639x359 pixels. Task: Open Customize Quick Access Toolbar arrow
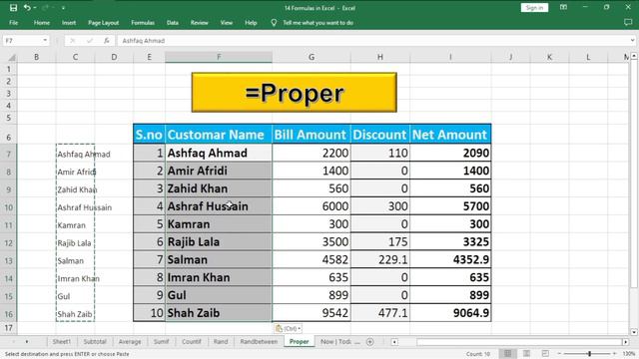63,8
